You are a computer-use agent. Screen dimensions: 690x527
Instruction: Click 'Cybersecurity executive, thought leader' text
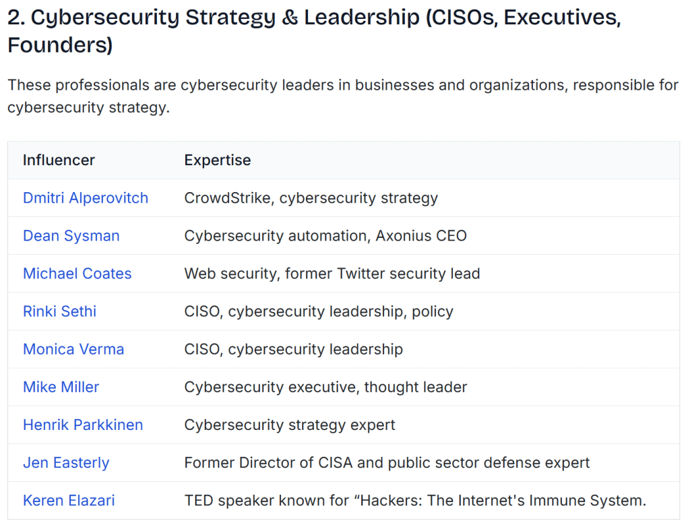325,387
